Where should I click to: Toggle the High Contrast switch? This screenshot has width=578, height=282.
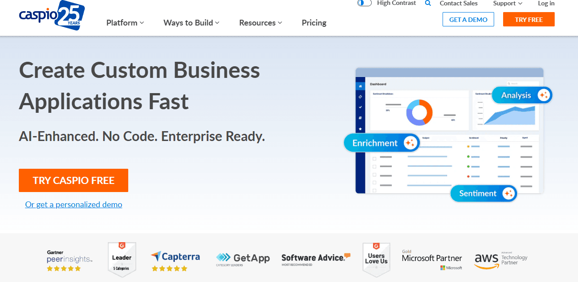(x=365, y=3)
